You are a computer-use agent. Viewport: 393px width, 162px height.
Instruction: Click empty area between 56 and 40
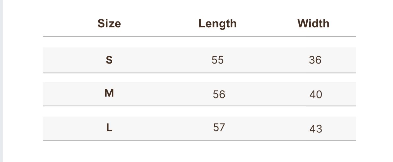tap(267, 94)
